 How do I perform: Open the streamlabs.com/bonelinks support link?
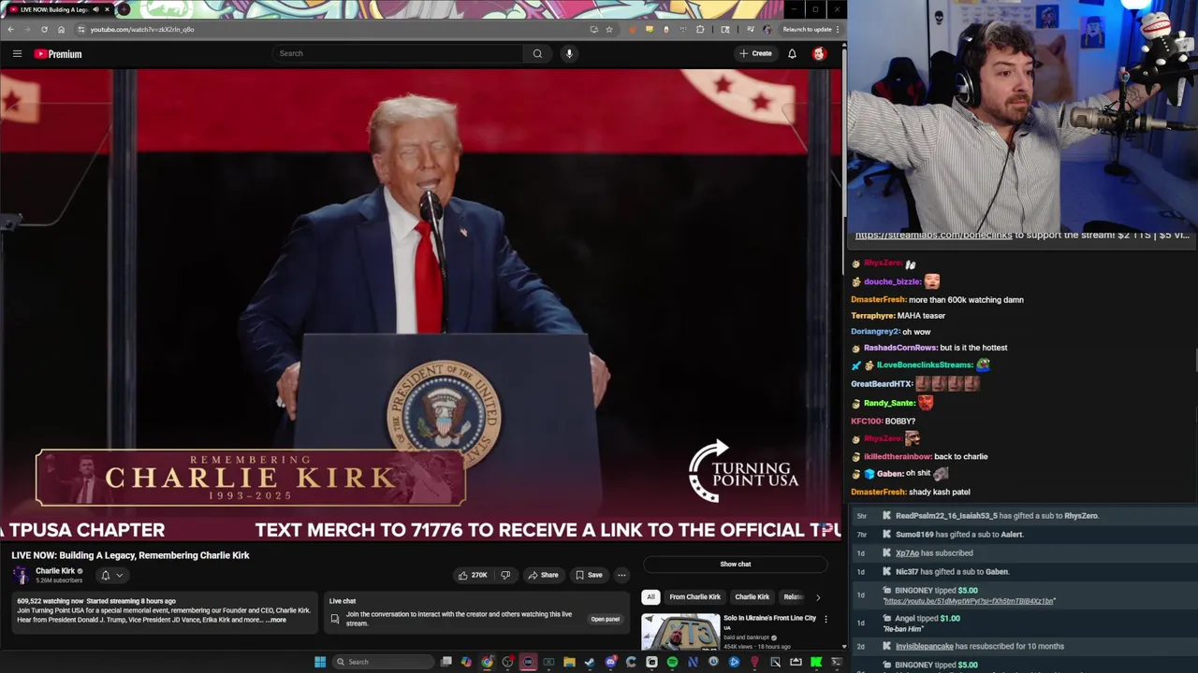pos(933,236)
